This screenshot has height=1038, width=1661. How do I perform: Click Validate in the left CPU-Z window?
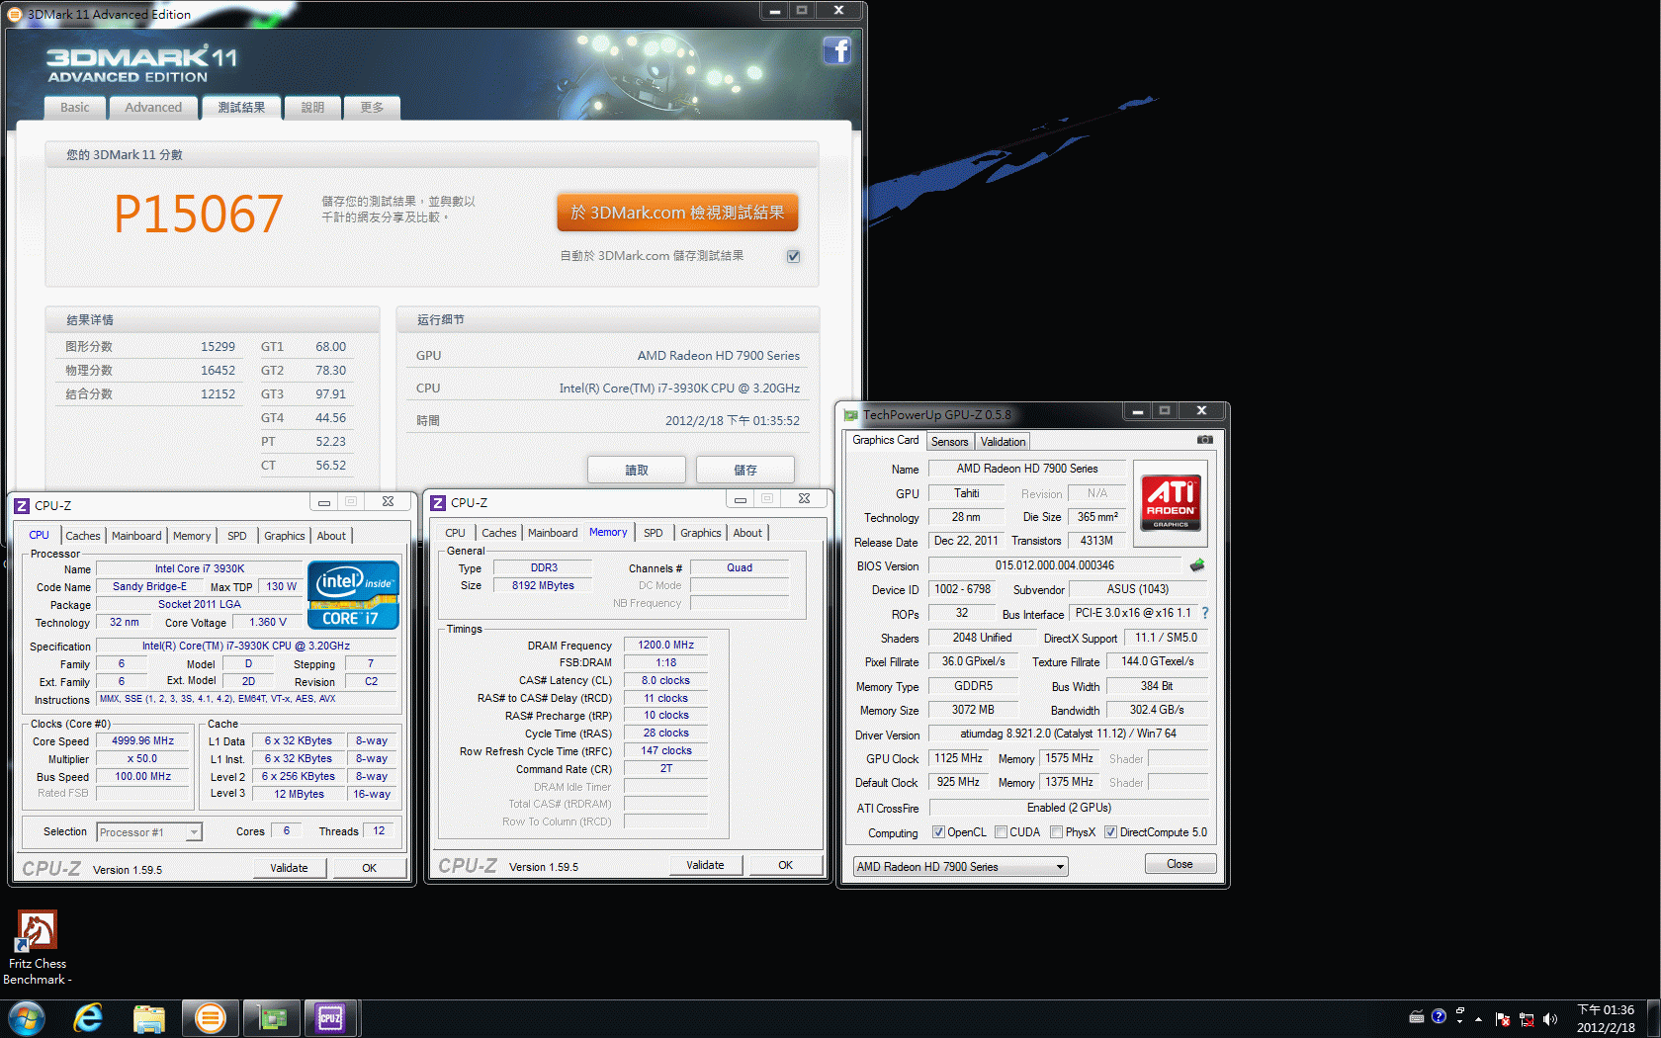coord(289,868)
